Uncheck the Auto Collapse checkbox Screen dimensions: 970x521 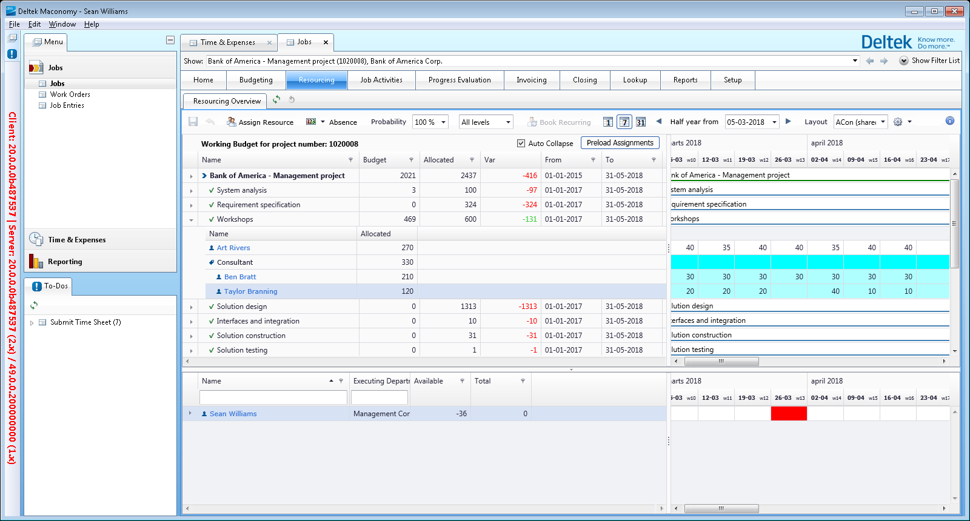(x=521, y=144)
